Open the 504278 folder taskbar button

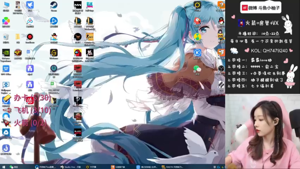click(172, 167)
